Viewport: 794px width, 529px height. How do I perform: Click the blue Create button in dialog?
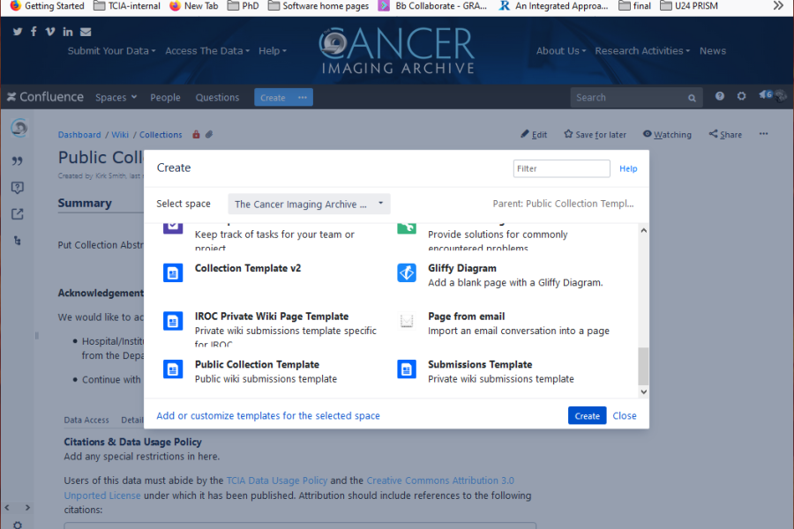[587, 415]
